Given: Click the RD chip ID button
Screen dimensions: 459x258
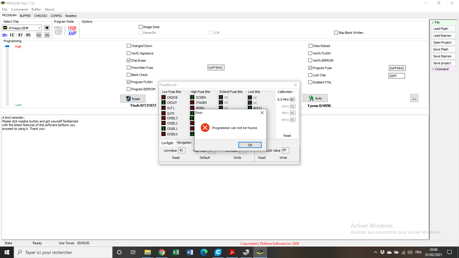Looking at the screenshot, I should (39, 35).
